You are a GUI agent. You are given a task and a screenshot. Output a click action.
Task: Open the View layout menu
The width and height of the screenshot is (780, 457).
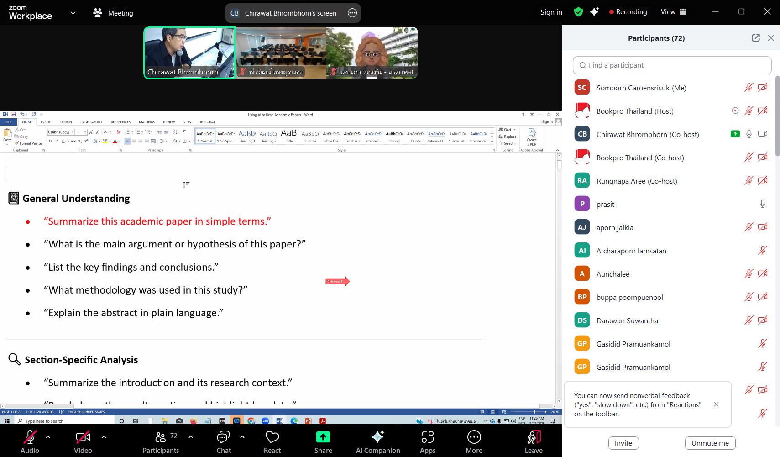pos(673,12)
